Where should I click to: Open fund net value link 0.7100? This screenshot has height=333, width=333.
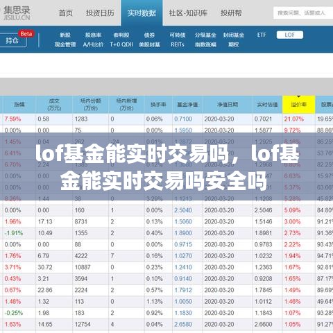(x=183, y=119)
